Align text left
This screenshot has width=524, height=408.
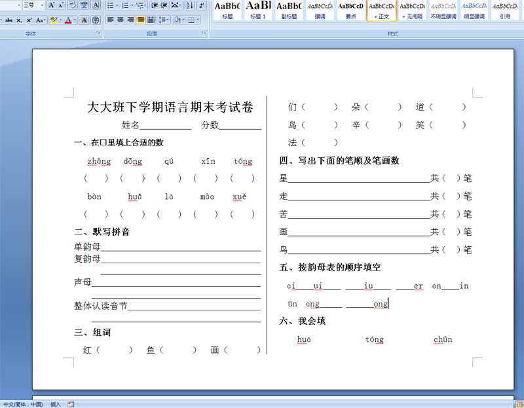110,20
